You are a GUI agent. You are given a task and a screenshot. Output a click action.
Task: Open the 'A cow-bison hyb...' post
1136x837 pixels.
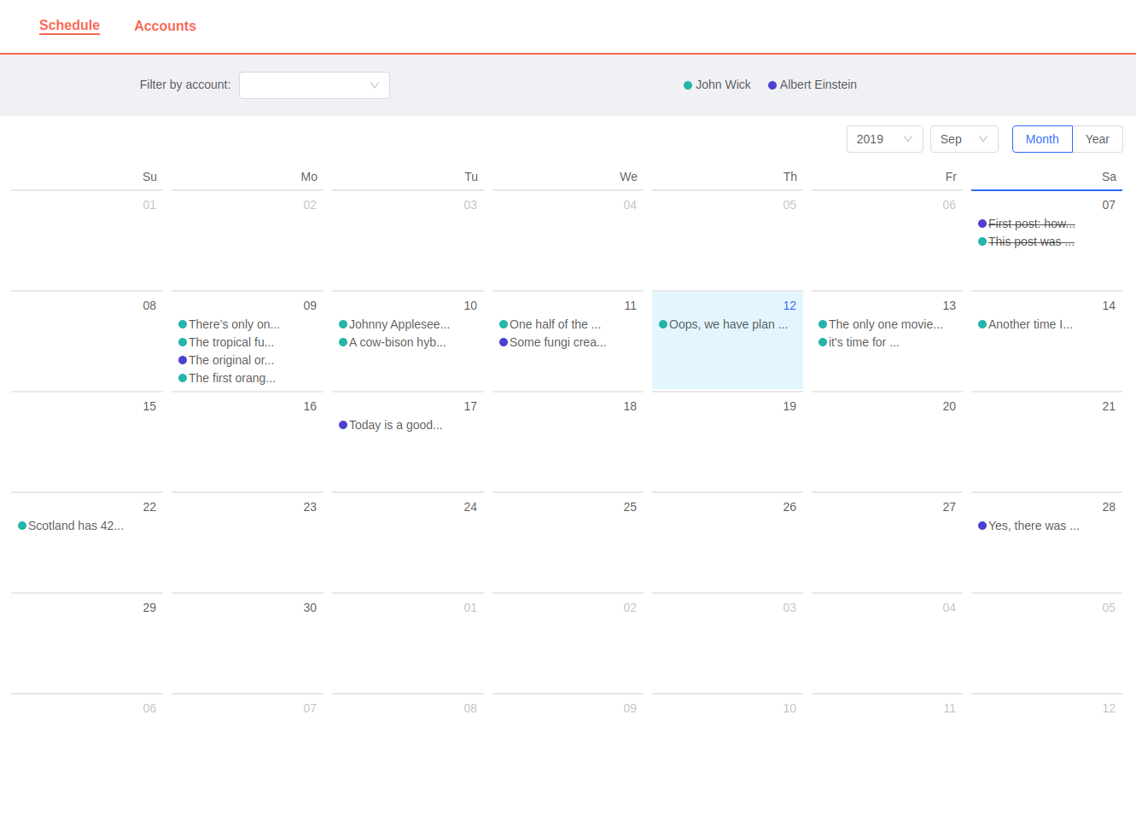(x=392, y=342)
